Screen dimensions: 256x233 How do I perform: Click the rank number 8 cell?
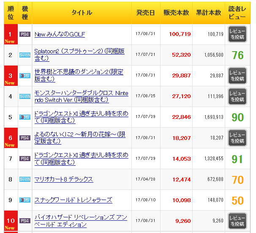tap(11, 179)
